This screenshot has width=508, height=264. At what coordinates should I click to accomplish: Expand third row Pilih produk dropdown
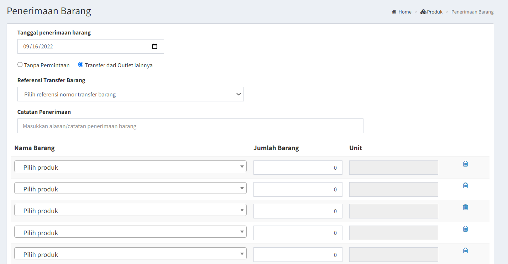(130, 210)
